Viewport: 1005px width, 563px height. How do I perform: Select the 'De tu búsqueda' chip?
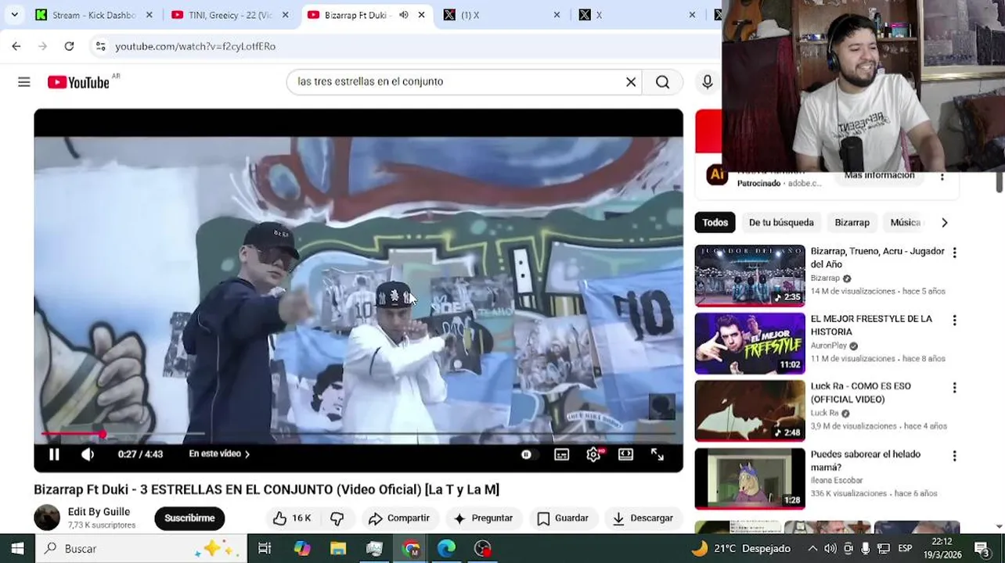click(x=781, y=223)
